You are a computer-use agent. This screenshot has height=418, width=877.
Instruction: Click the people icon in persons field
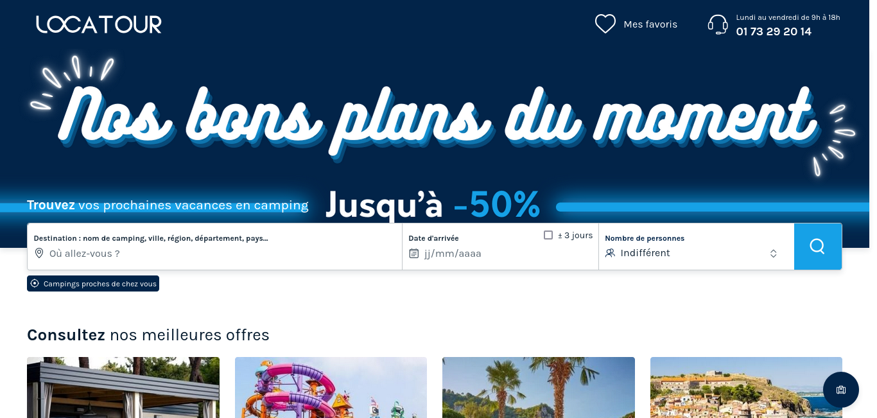tap(610, 253)
